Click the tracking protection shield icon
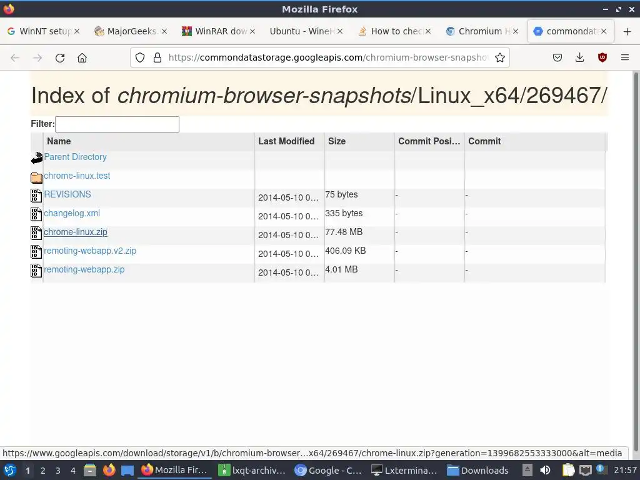 click(x=140, y=57)
